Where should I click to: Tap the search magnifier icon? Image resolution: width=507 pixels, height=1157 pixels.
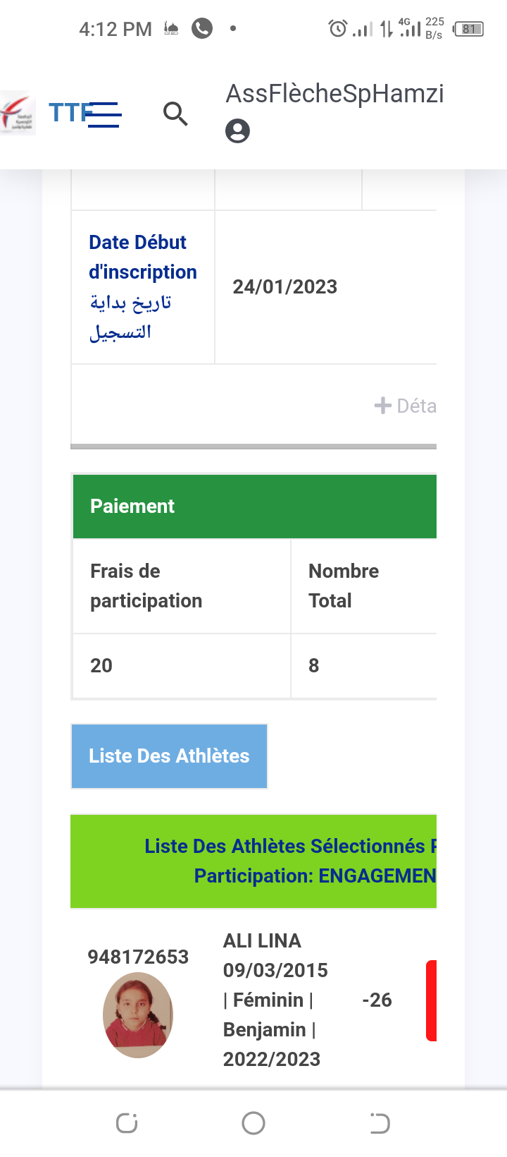click(x=175, y=114)
